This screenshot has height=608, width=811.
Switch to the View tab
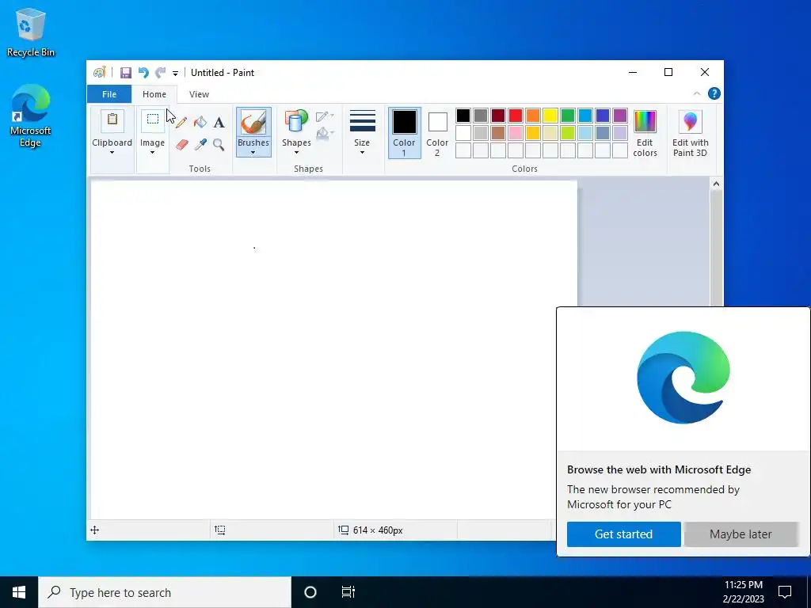(199, 94)
